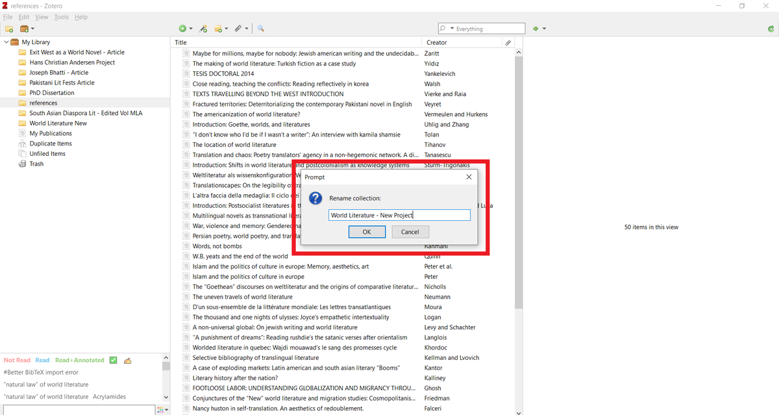The image size is (779, 415).
Task: Click the document icon beside The location of world literature
Action: click(186, 145)
